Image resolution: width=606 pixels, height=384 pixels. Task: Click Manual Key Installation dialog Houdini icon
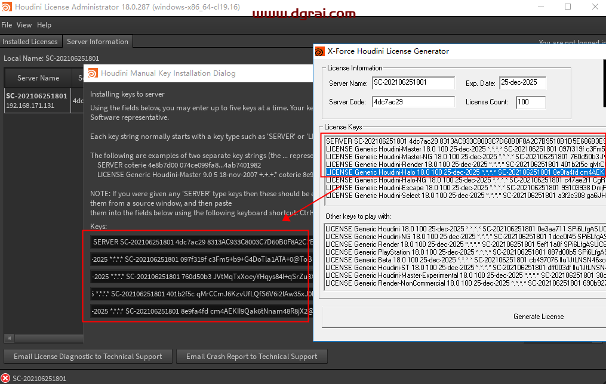click(93, 73)
